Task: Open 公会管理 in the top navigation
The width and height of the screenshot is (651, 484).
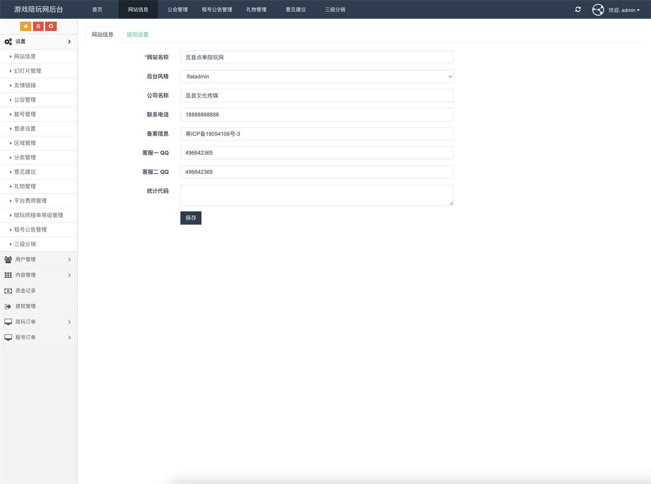Action: (177, 10)
